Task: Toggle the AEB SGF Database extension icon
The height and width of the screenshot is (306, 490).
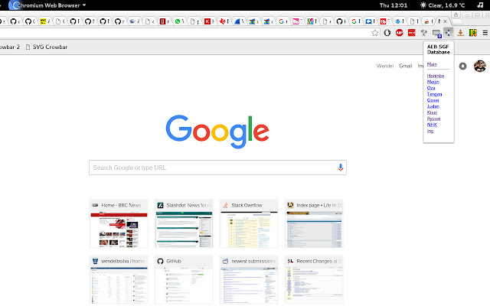Action: pyautogui.click(x=449, y=33)
